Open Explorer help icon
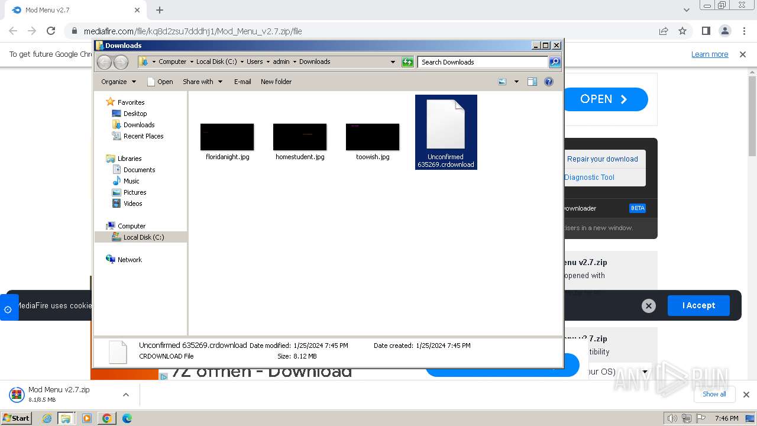757x426 pixels. [x=549, y=82]
